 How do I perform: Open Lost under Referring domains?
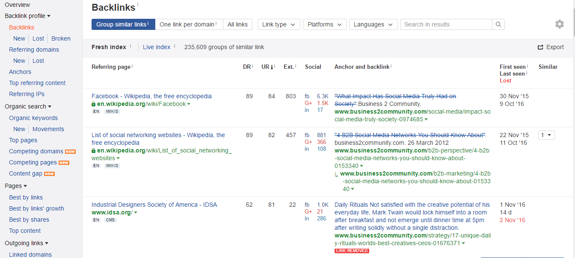[x=39, y=61]
